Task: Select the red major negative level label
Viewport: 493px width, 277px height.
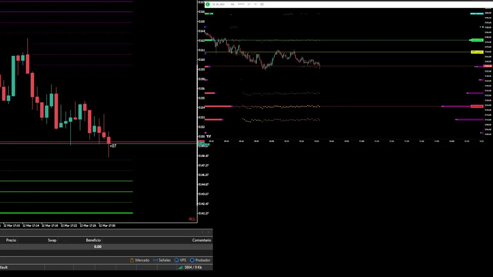Action: 477,106
